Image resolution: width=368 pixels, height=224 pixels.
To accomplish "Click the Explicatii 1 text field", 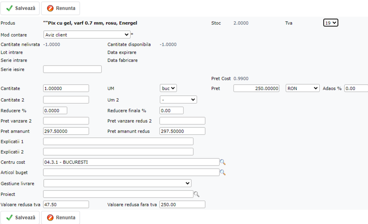I will coord(118,141).
